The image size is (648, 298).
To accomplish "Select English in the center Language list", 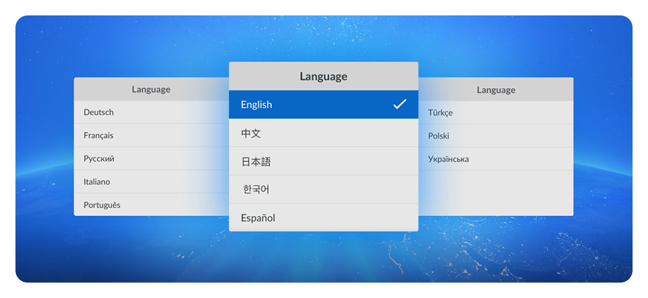I will [323, 105].
